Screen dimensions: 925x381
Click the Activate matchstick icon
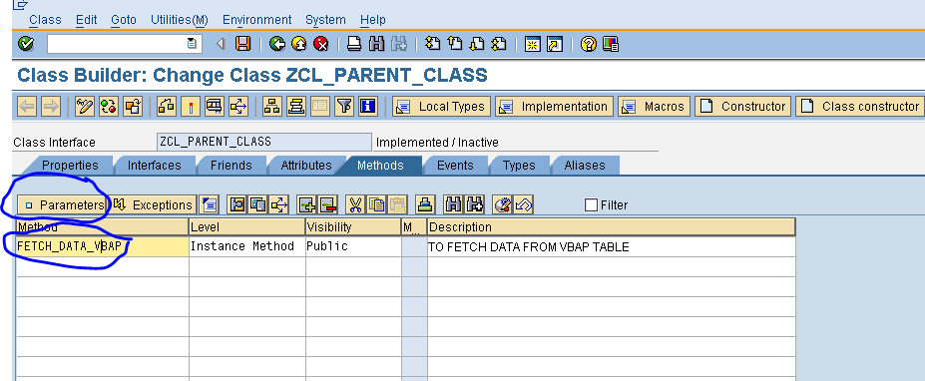[190, 106]
